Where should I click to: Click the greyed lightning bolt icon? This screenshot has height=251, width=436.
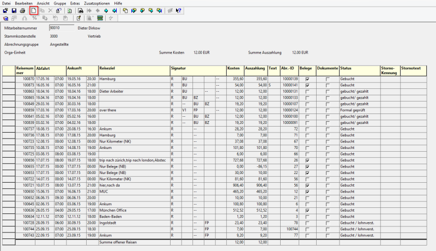111,19
